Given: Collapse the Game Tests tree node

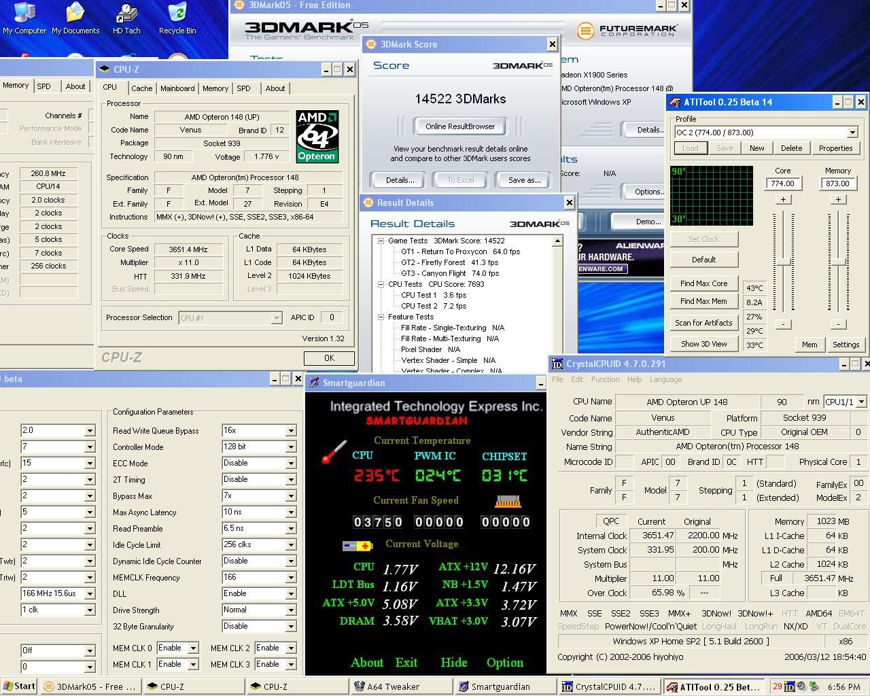Looking at the screenshot, I should [x=381, y=241].
